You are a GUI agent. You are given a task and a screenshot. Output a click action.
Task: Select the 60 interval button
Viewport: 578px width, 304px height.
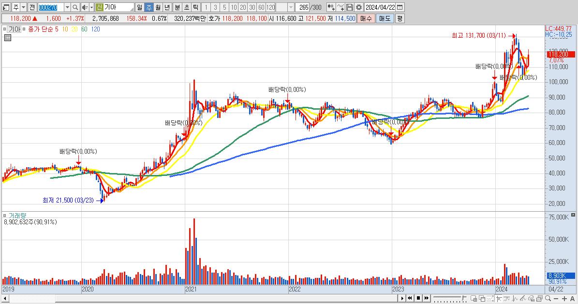point(261,7)
